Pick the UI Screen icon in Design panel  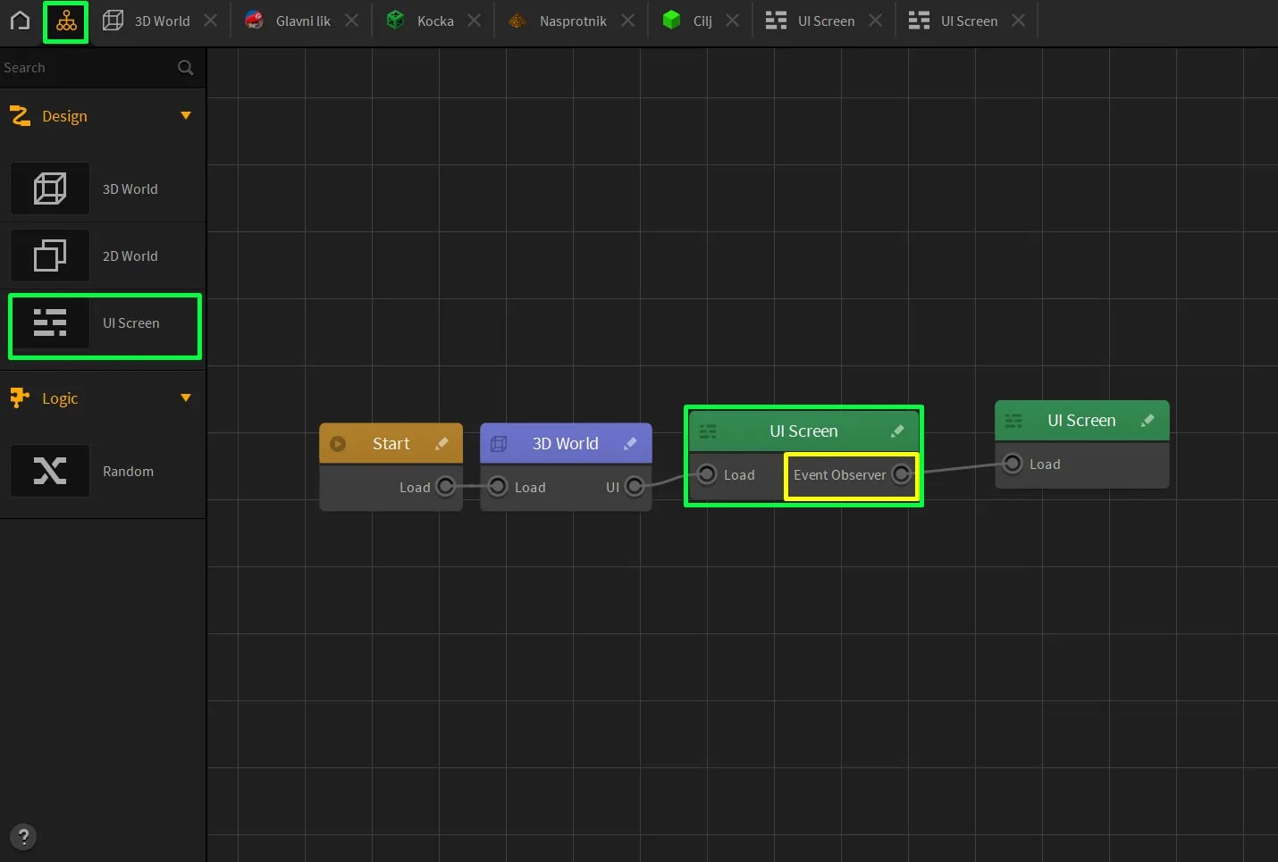[x=50, y=322]
